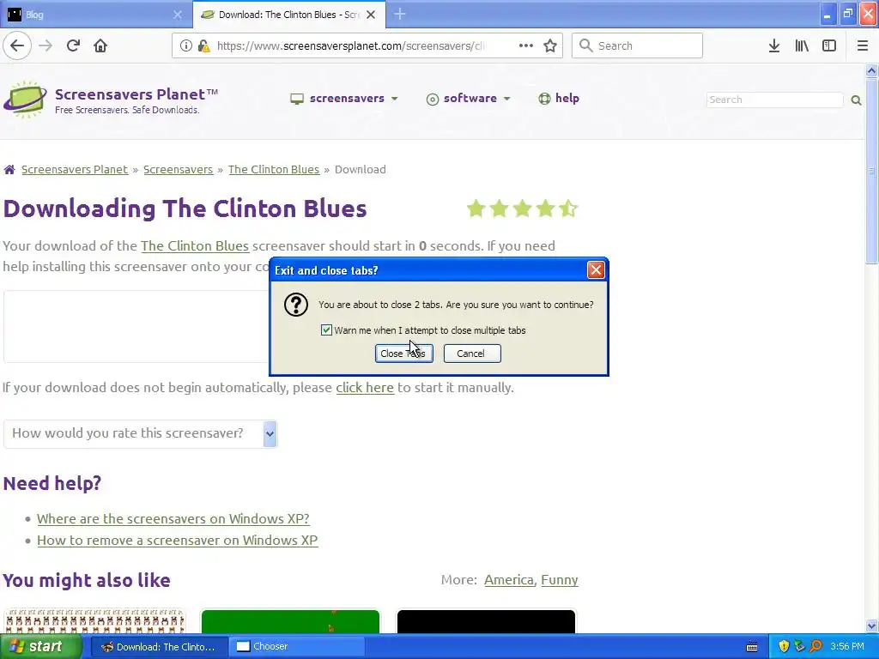Open the help menu item

pyautogui.click(x=559, y=99)
